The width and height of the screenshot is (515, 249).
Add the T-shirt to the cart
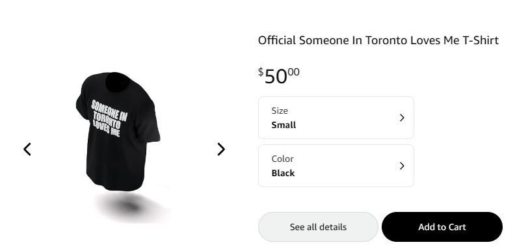[442, 227]
